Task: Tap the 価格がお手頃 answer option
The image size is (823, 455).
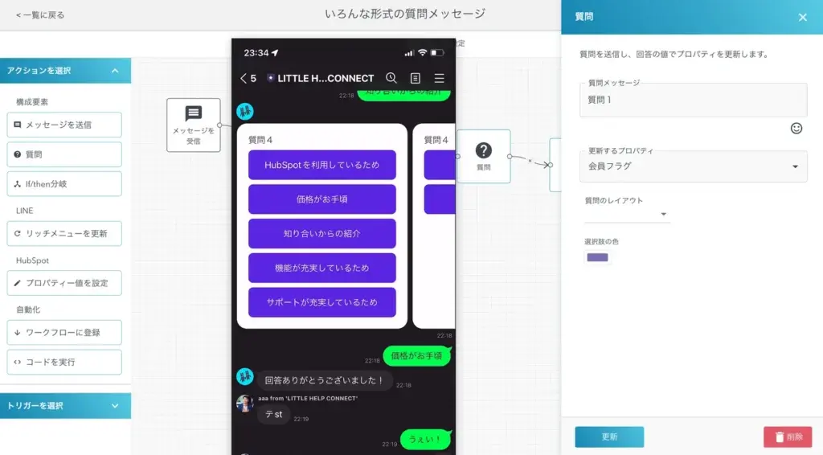Action: coord(321,199)
